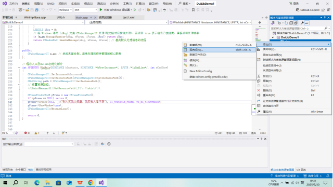
Task: Collapse the WinMain function code block
Action: pos(19,68)
